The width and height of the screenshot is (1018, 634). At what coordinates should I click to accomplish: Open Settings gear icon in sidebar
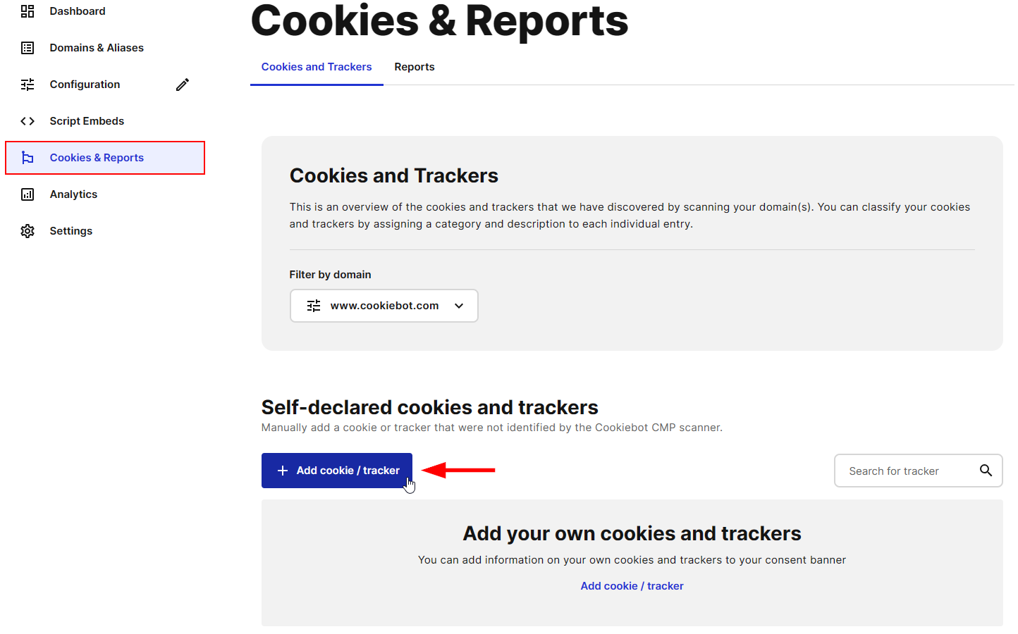click(x=27, y=231)
